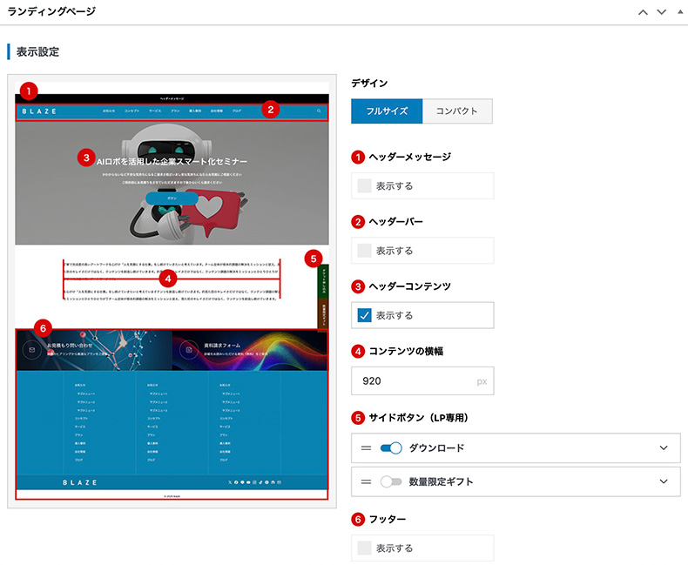
Task: Turn on the 数量限定ギフト toggle switch
Action: [391, 481]
